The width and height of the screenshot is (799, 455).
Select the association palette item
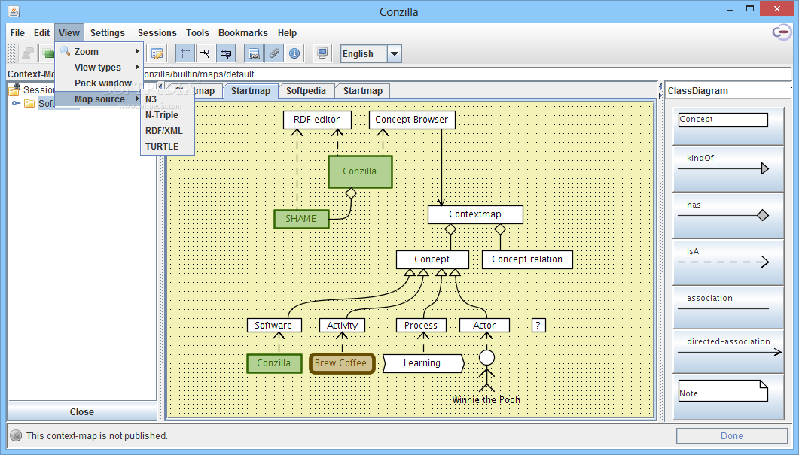coord(728,308)
